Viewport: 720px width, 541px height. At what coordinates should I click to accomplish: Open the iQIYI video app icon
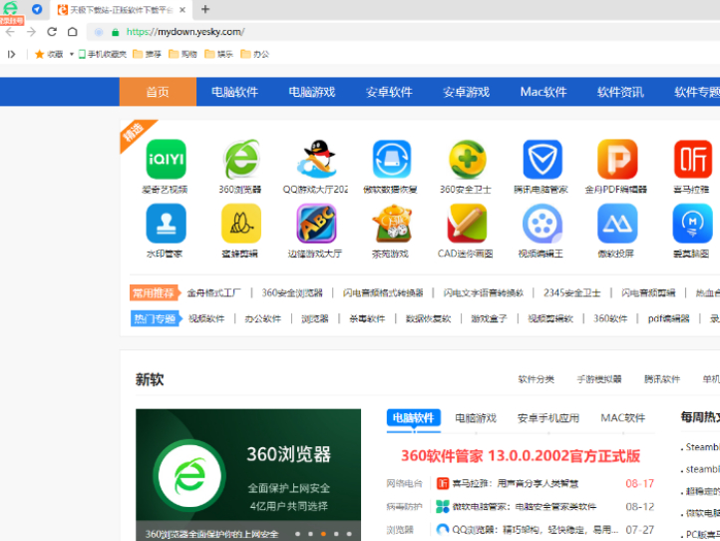click(166, 159)
